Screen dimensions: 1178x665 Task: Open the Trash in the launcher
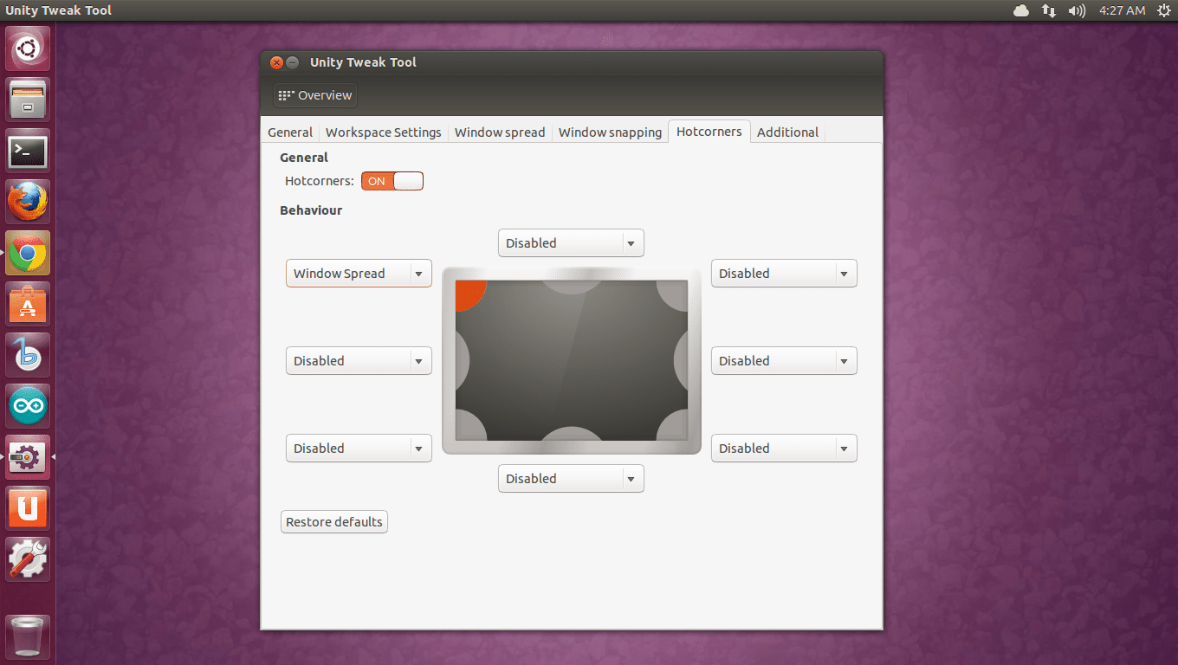coord(28,637)
